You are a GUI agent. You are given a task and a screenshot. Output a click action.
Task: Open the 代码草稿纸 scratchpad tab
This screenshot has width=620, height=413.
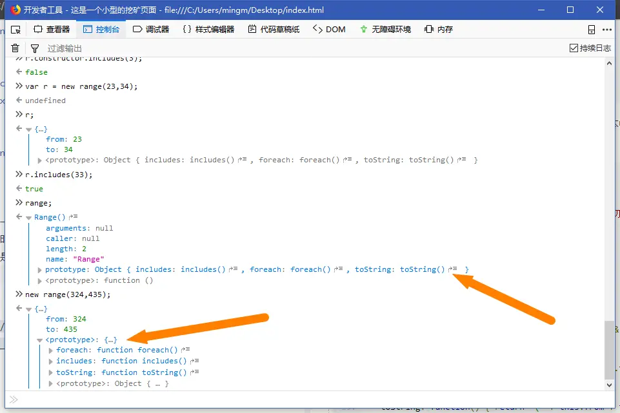(274, 30)
